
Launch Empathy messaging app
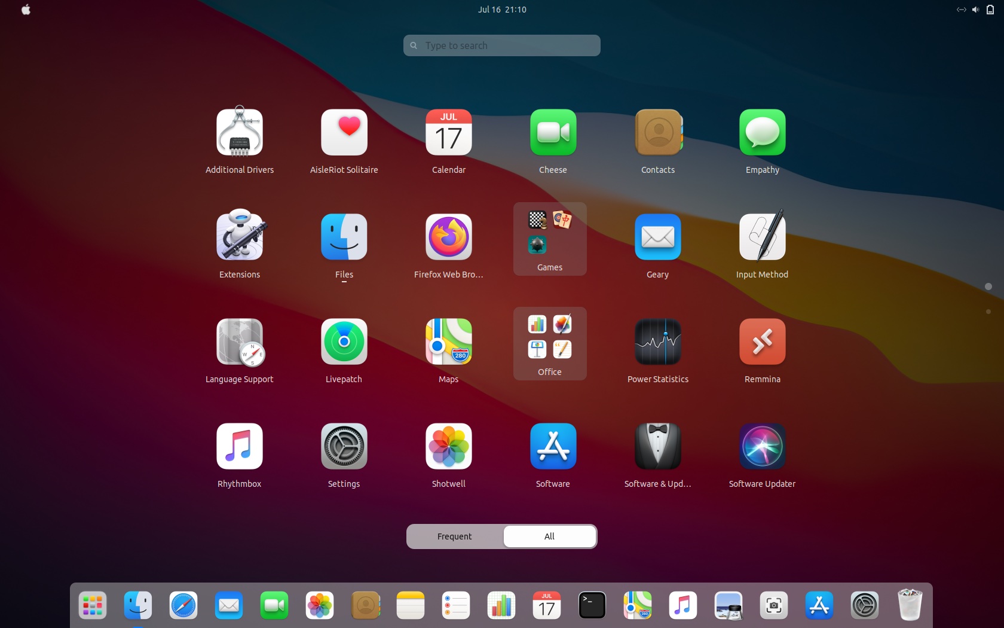(763, 132)
